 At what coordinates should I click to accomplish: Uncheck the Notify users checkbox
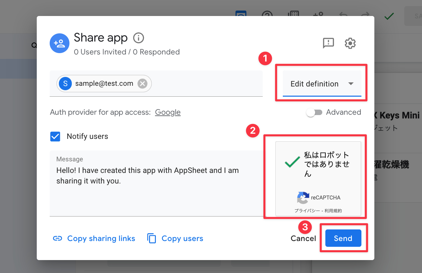55,136
